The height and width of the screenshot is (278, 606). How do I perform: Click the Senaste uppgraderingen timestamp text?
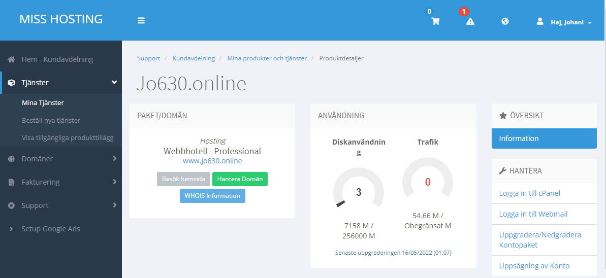394,253
